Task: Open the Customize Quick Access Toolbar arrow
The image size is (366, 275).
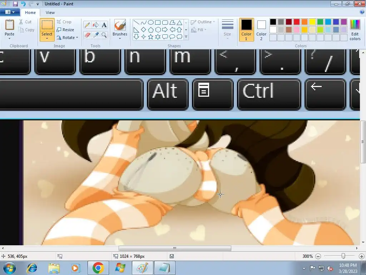Action: tap(38, 4)
